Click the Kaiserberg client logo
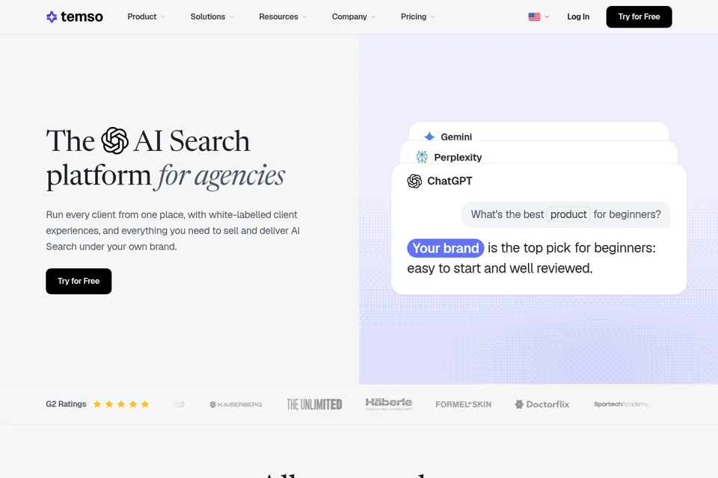The image size is (718, 478). 236,404
